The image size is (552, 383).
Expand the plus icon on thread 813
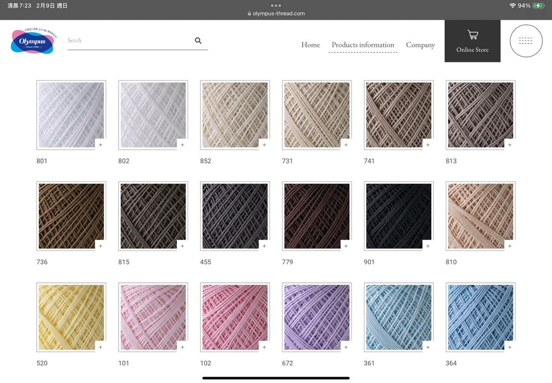(509, 145)
